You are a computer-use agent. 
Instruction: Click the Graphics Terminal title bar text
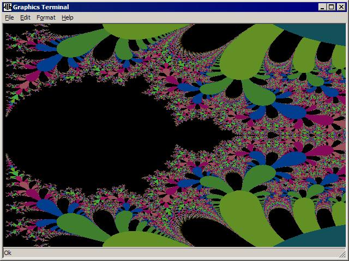coord(41,7)
